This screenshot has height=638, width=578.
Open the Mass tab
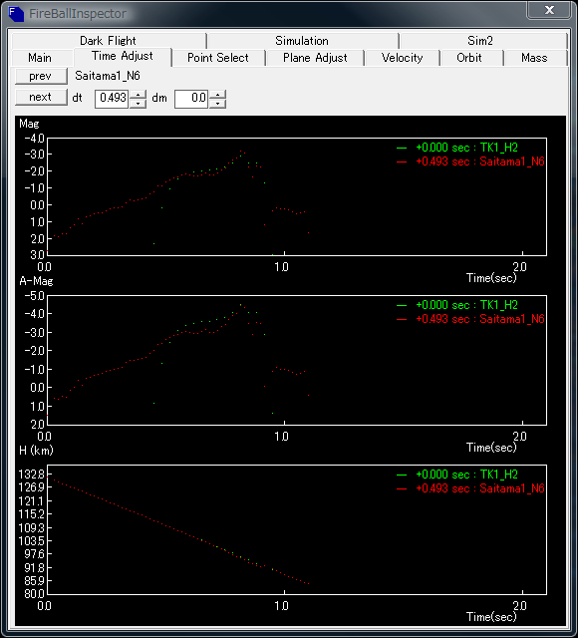(x=534, y=58)
